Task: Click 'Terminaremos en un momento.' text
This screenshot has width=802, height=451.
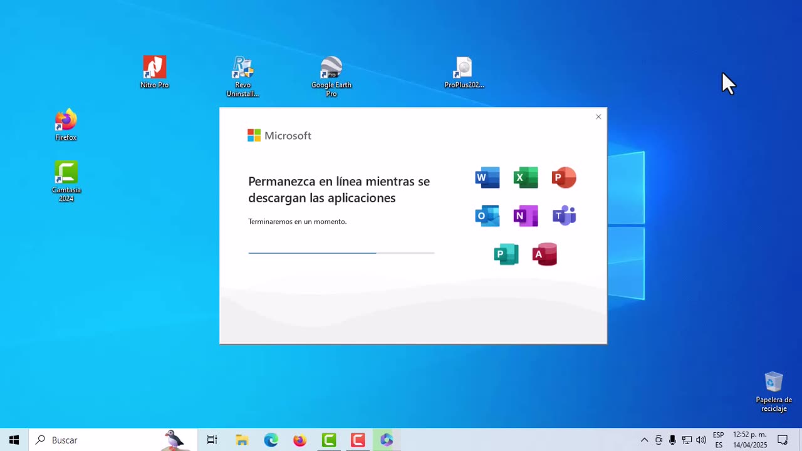Action: point(298,222)
